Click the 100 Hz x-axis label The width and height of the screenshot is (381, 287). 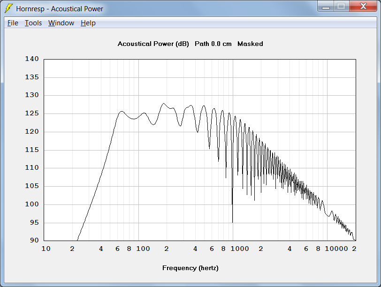click(143, 249)
